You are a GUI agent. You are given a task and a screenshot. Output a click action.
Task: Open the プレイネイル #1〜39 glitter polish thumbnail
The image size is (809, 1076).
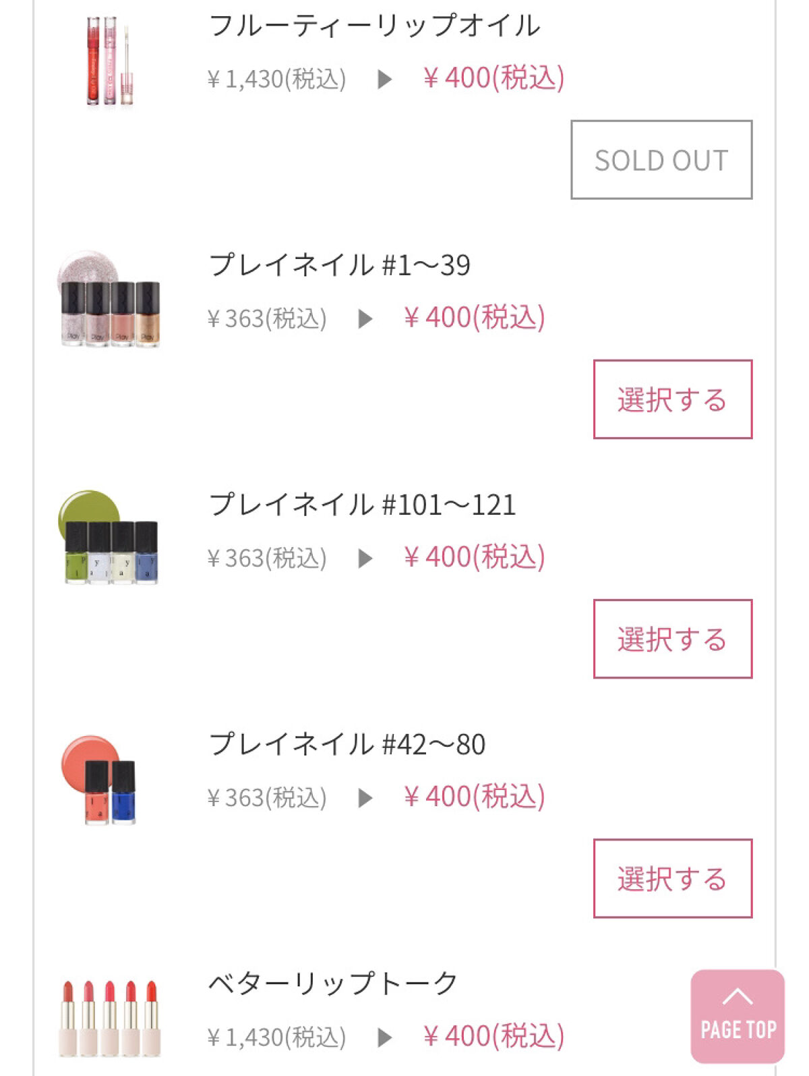pos(109,300)
